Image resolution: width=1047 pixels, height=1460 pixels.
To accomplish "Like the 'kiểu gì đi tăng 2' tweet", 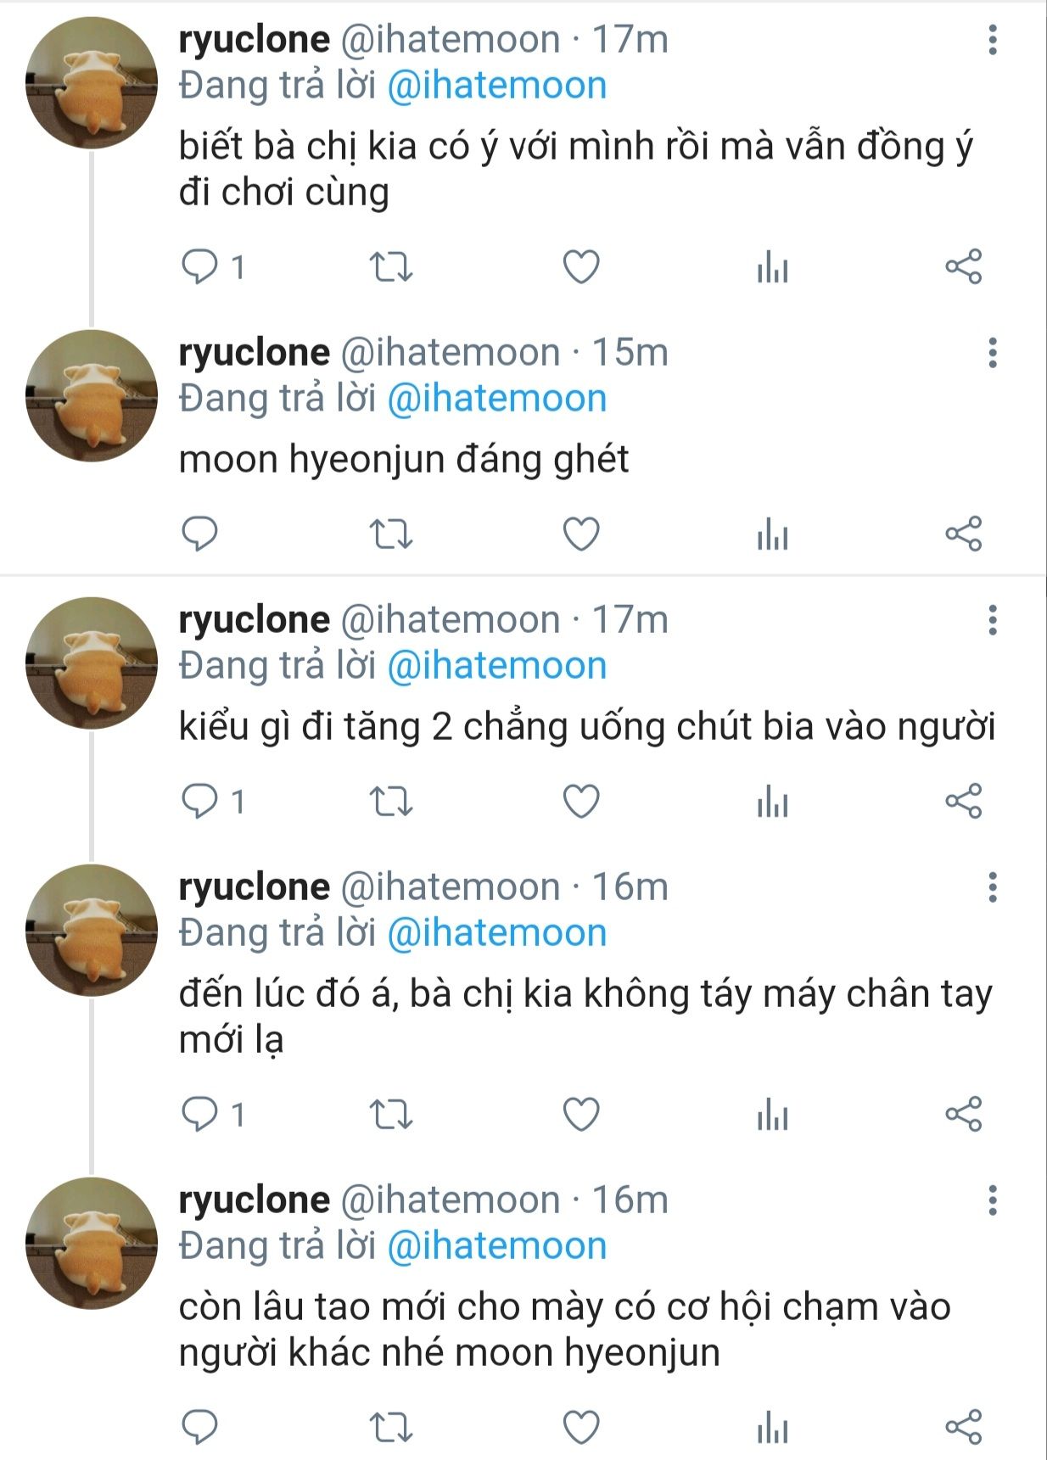I will pyautogui.click(x=581, y=801).
